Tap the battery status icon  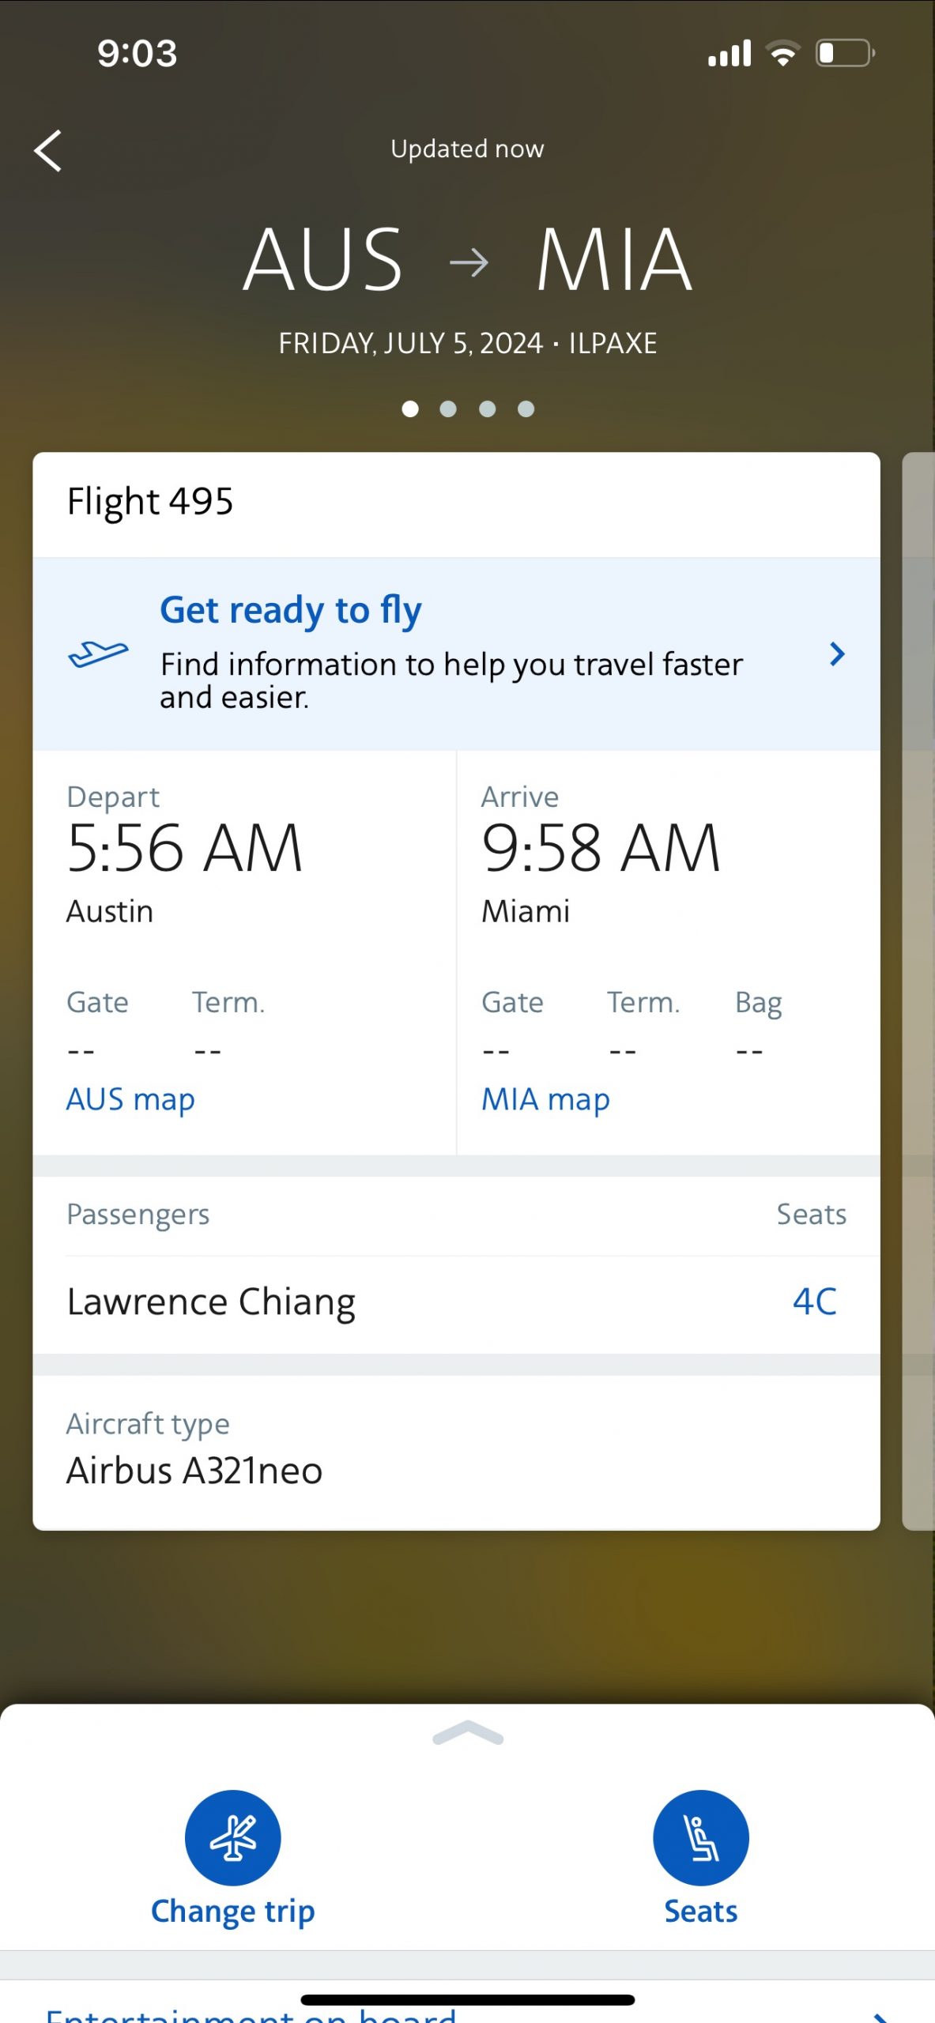tap(844, 54)
